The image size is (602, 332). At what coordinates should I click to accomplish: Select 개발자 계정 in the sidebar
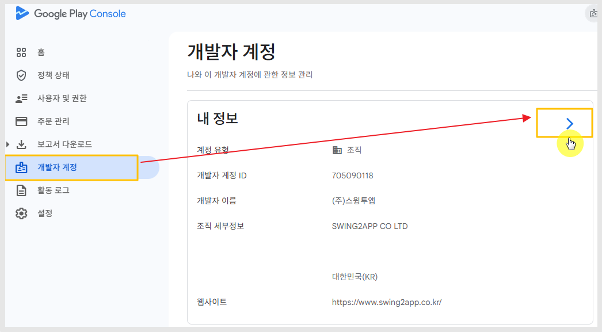pos(82,167)
